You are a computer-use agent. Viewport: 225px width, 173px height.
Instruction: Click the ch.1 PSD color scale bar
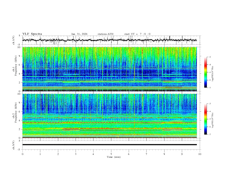point(205,72)
